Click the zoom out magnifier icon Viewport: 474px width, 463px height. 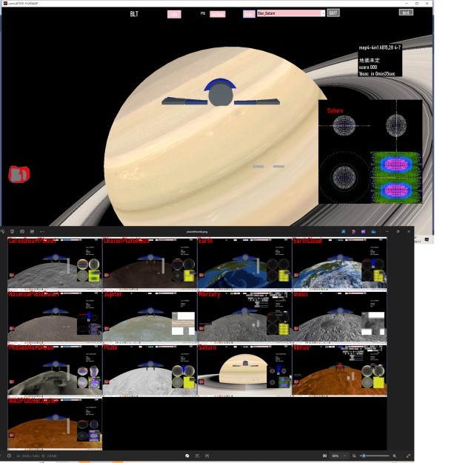click(x=354, y=456)
